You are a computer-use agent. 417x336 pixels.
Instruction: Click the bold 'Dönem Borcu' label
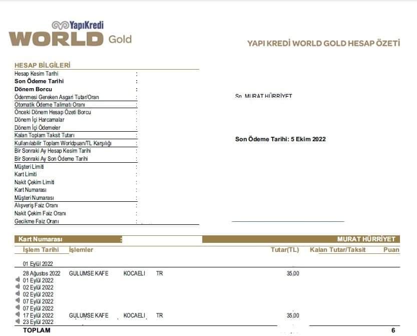[33, 89]
